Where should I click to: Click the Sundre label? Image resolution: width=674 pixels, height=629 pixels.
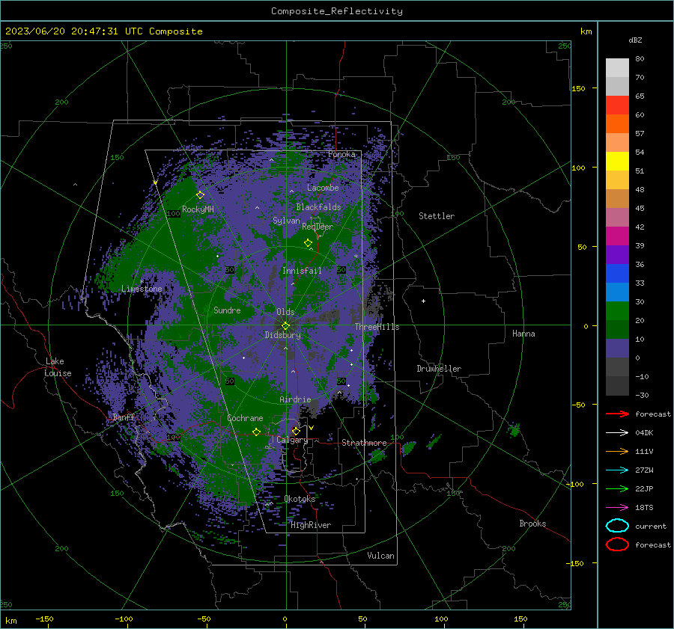pyautogui.click(x=227, y=310)
